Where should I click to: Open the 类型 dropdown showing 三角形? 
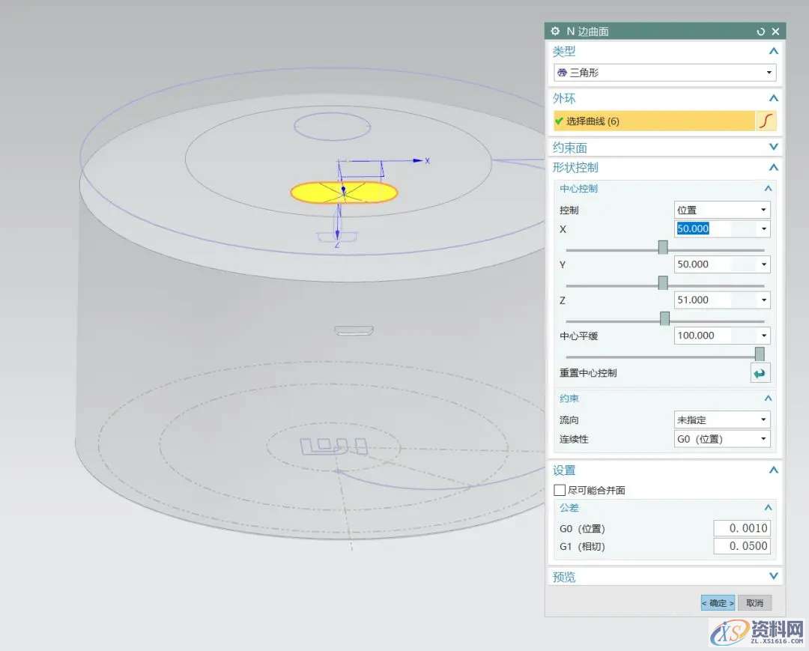pos(664,73)
